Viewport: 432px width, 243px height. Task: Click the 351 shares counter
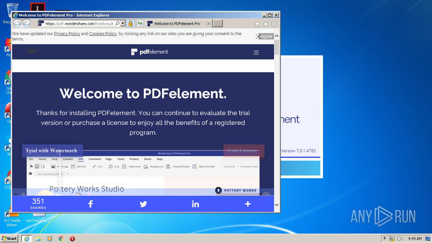38,204
